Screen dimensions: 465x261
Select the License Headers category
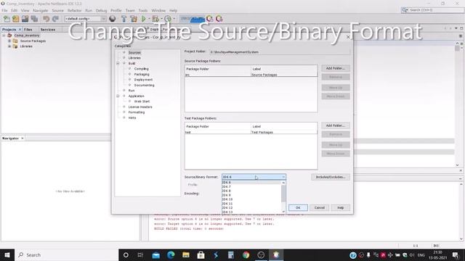[x=140, y=107]
